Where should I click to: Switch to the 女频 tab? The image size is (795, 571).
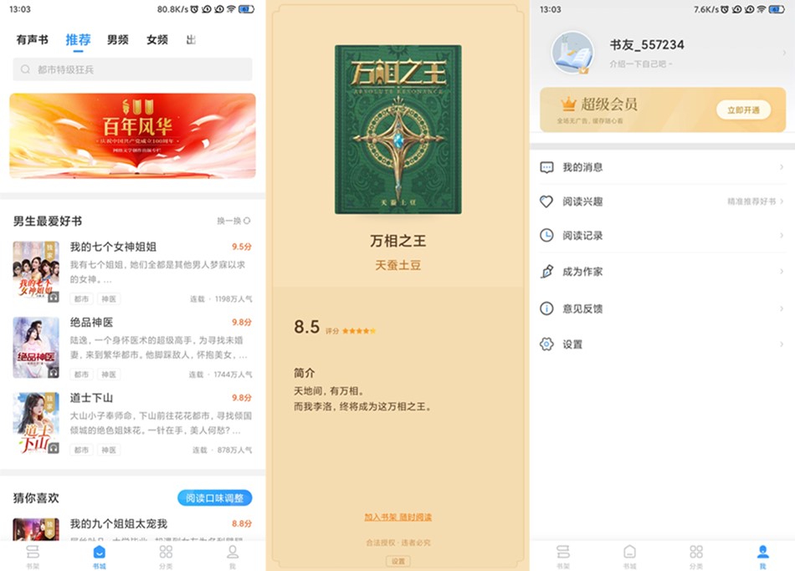click(x=157, y=39)
